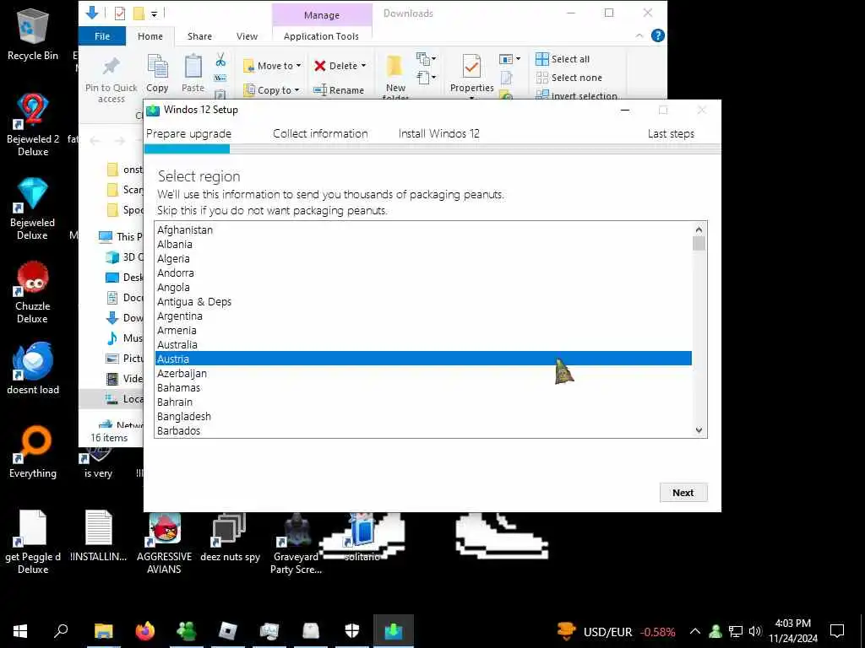Show hidden system tray icons chevron
865x648 pixels.
695,631
